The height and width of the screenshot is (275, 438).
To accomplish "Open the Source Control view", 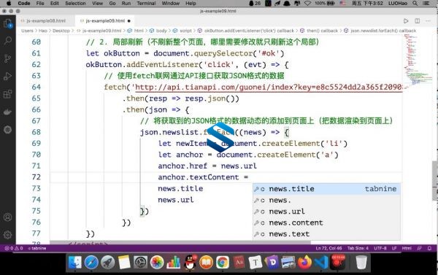I will point(7,58).
